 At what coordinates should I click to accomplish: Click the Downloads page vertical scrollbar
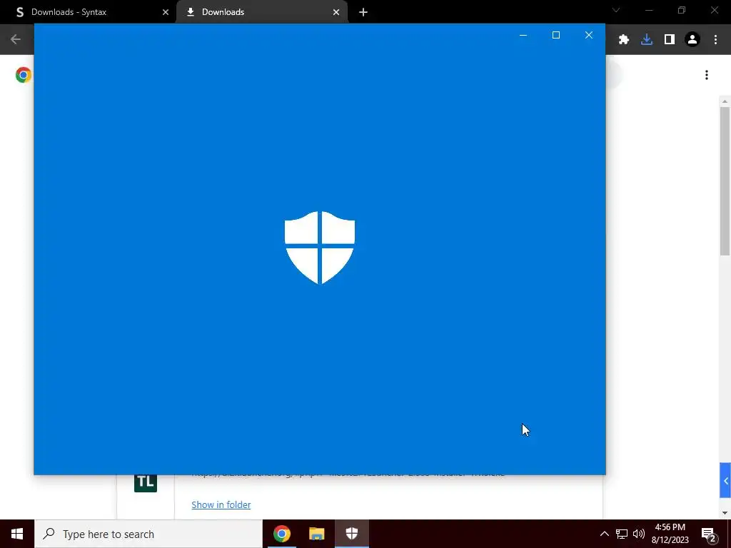[x=725, y=181]
